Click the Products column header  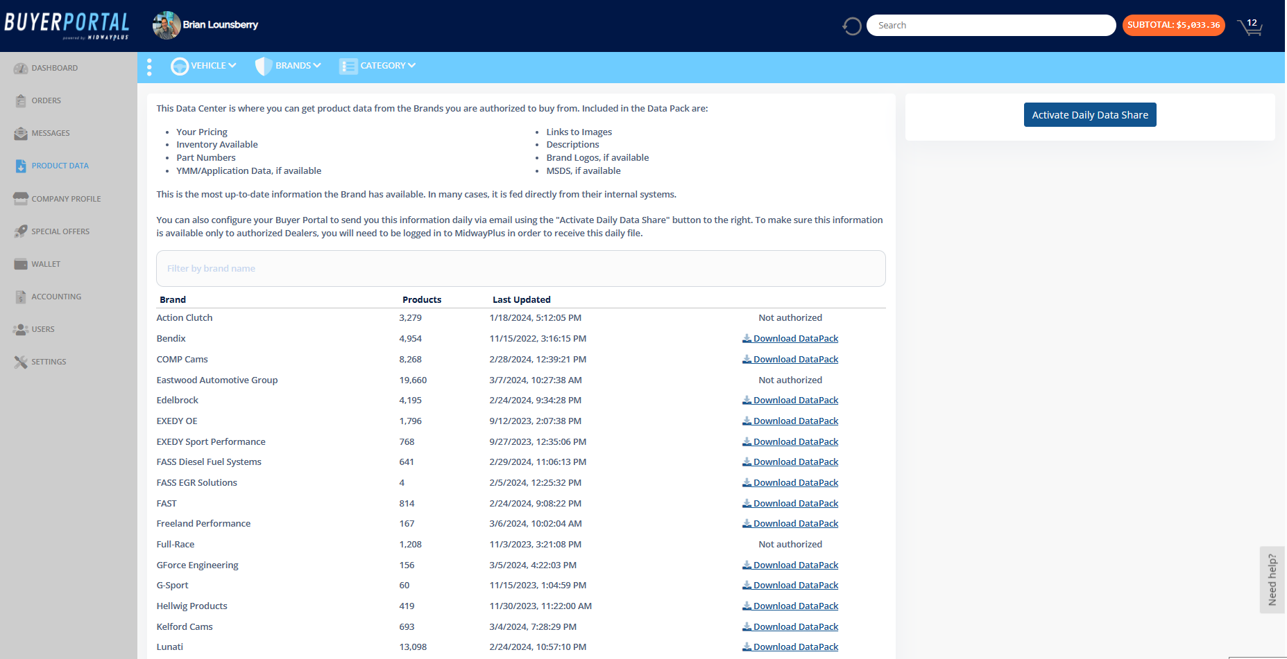422,299
